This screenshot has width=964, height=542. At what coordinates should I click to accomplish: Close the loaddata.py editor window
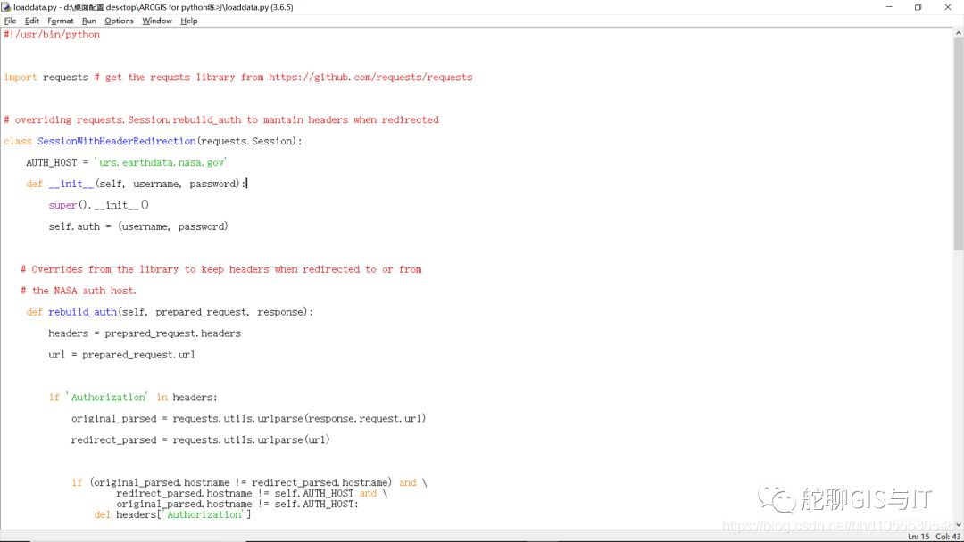(x=947, y=7)
